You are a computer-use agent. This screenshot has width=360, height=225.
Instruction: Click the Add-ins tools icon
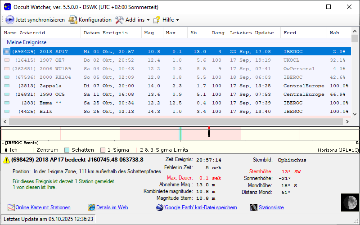click(x=119, y=20)
